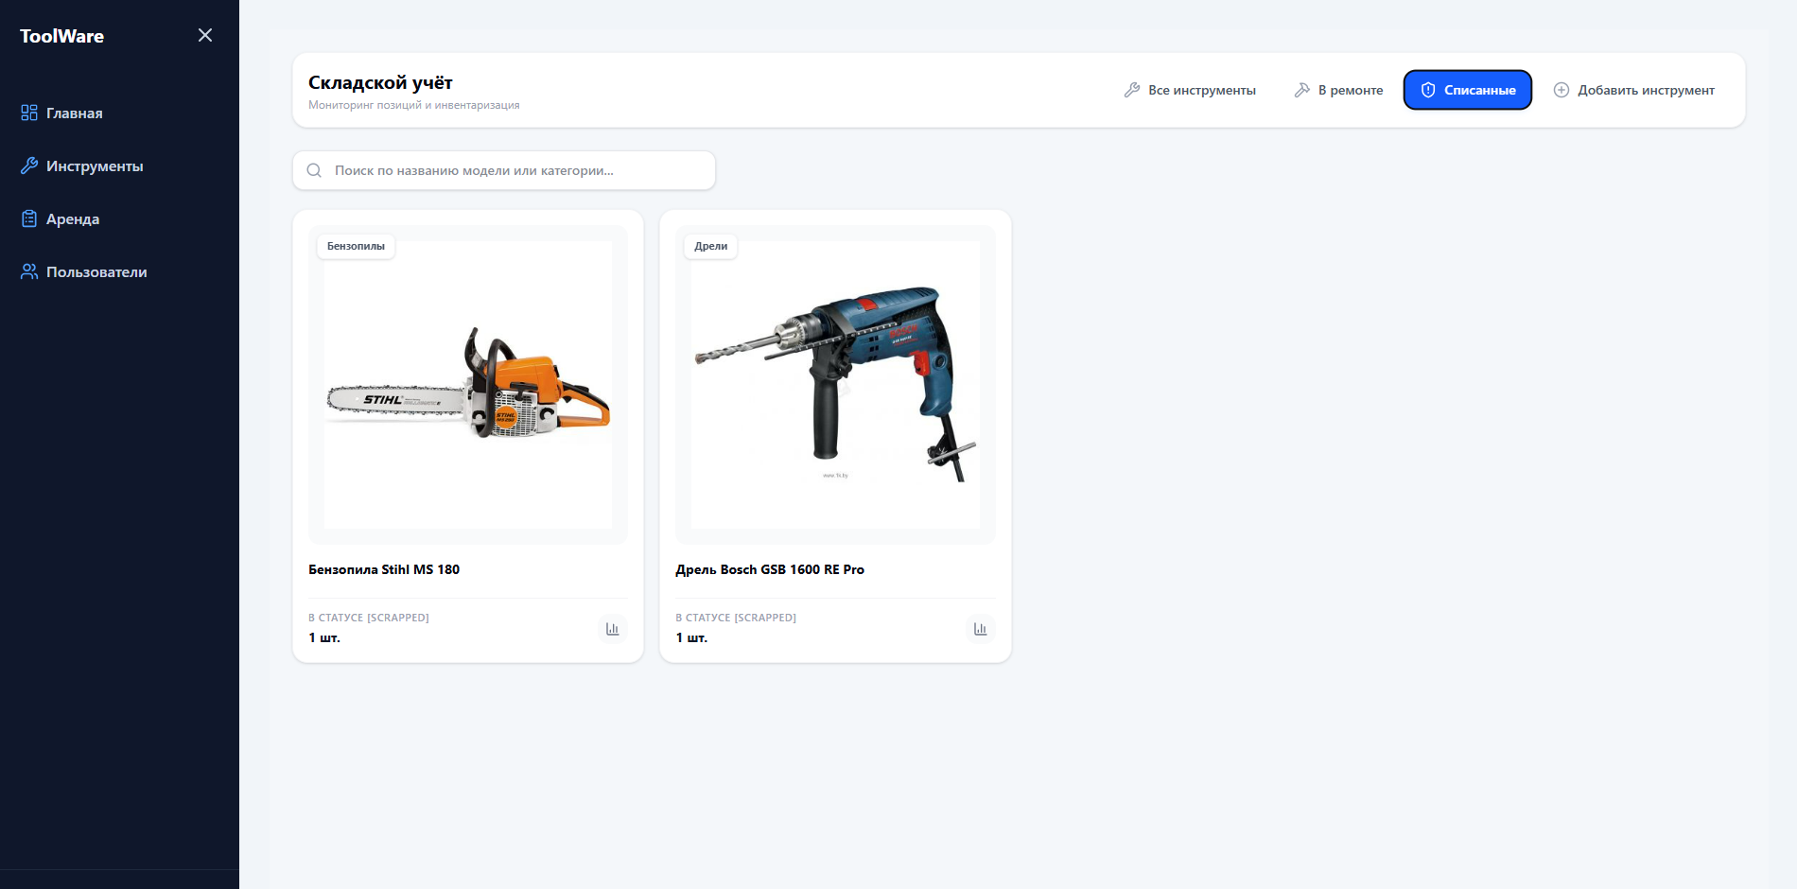Open the Bosch drill image

835,385
